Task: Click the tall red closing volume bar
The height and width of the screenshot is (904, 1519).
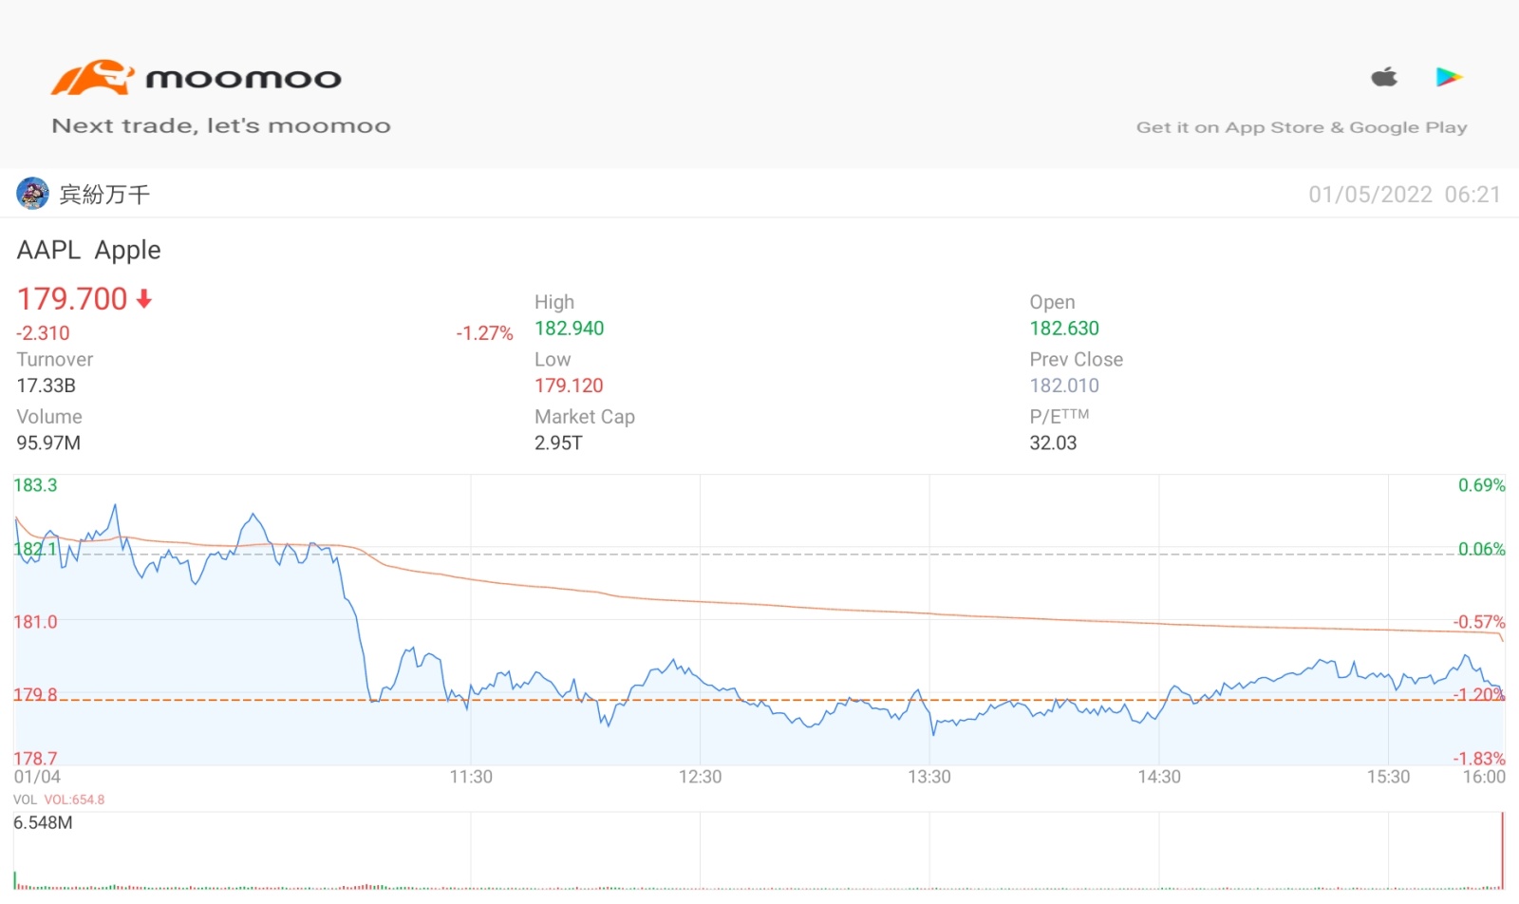Action: (x=1503, y=850)
